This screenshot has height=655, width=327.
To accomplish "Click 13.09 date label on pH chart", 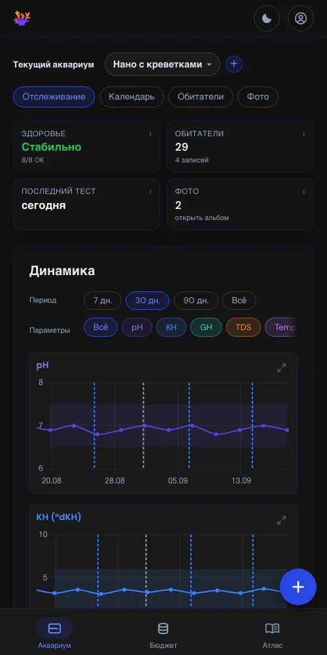I will coord(241,481).
